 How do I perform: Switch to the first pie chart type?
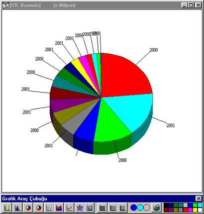pyautogui.click(x=28, y=208)
